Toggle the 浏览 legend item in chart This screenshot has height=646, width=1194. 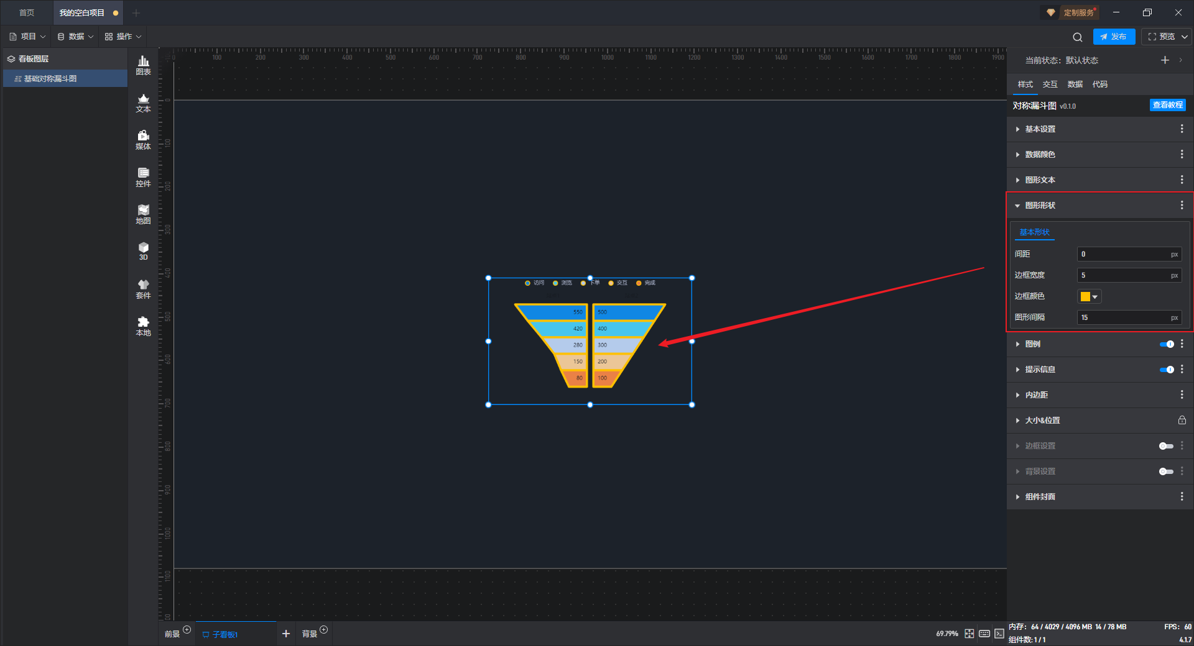click(x=562, y=283)
